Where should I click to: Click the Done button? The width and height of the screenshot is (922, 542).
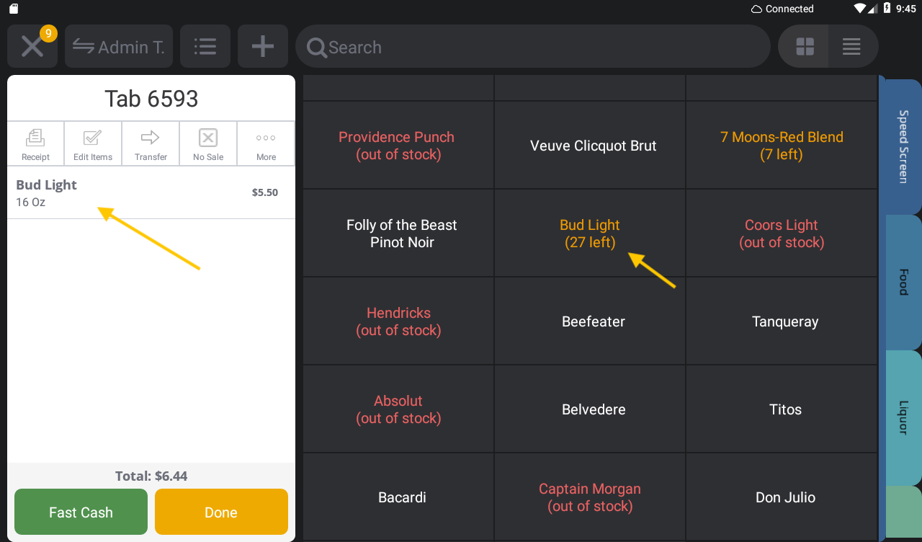[x=221, y=512]
